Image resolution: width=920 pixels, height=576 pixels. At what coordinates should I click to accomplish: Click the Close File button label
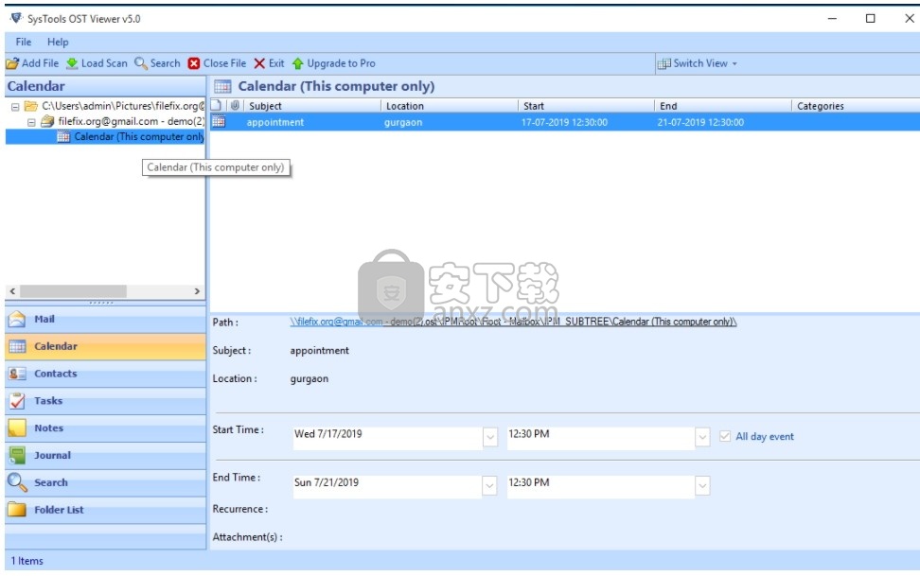[x=224, y=63]
